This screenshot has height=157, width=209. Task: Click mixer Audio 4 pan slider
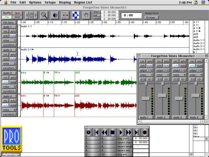196,84
